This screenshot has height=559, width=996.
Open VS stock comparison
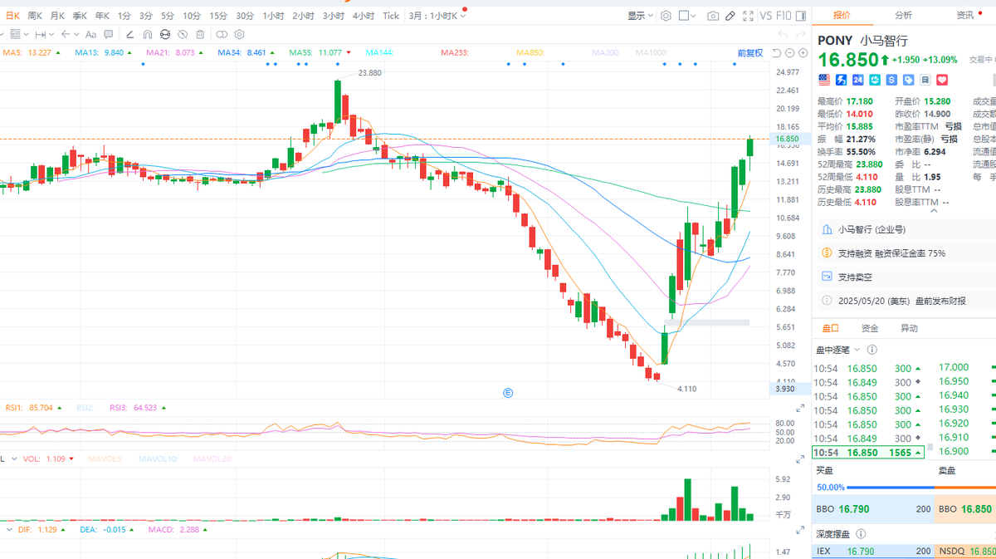(766, 16)
